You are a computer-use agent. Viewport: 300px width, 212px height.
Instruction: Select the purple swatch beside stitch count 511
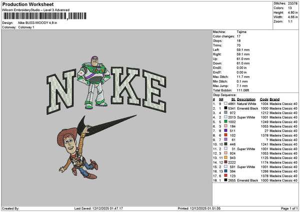point(226,130)
